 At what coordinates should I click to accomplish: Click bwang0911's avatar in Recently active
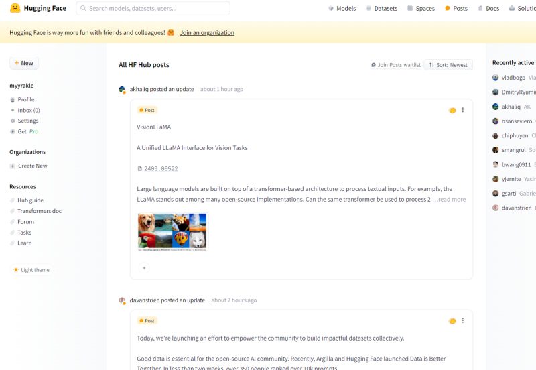[x=495, y=164]
